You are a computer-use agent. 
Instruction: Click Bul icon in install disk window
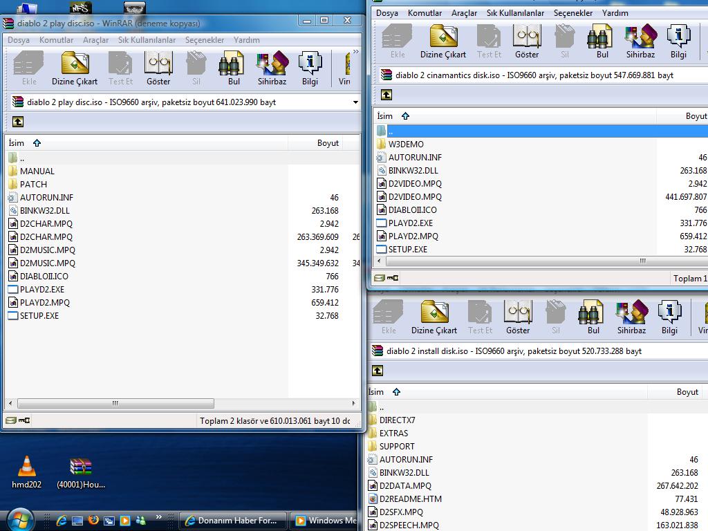pos(593,317)
